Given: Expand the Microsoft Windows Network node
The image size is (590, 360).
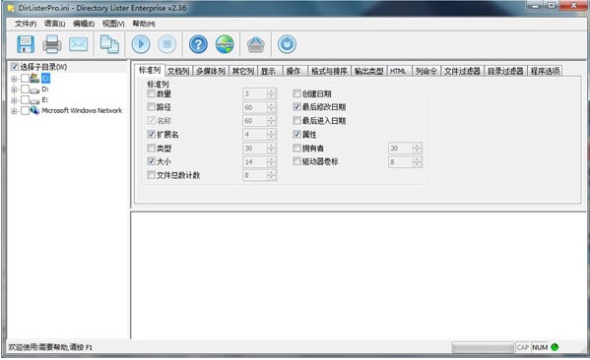Looking at the screenshot, I should 14,111.
